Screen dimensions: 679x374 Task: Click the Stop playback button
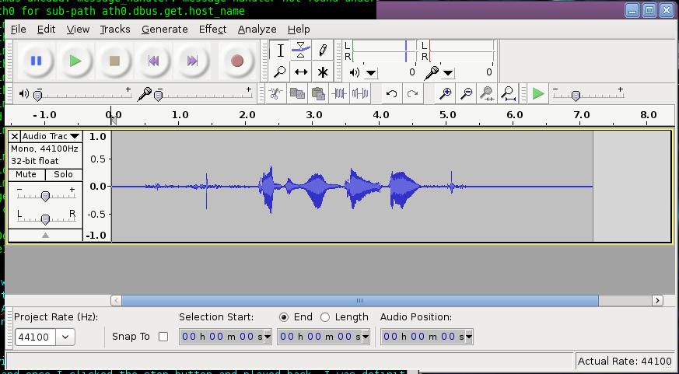114,61
